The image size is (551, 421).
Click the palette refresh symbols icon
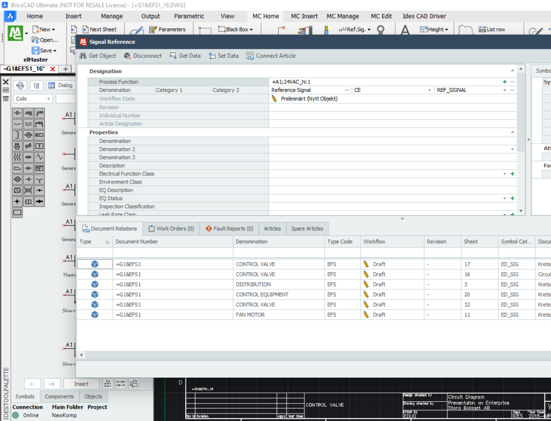[20, 86]
